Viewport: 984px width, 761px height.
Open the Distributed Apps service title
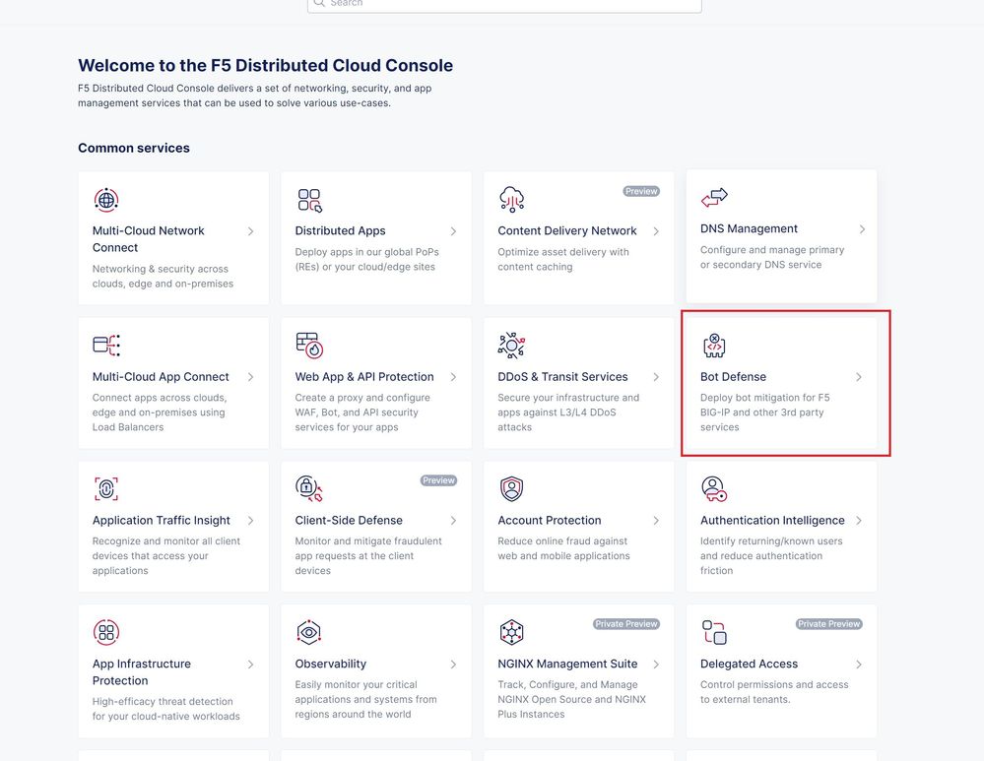pos(340,231)
